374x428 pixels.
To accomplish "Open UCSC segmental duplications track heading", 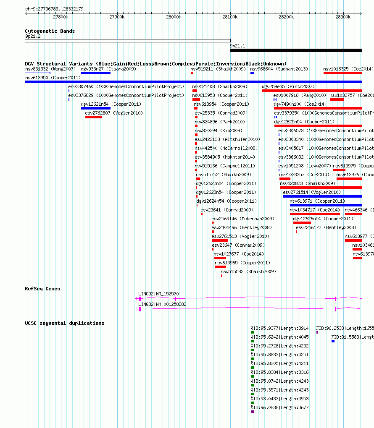I will (65, 323).
